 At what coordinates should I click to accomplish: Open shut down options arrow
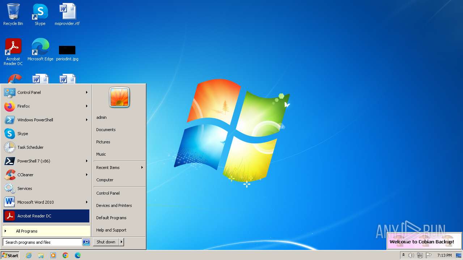[x=121, y=242]
